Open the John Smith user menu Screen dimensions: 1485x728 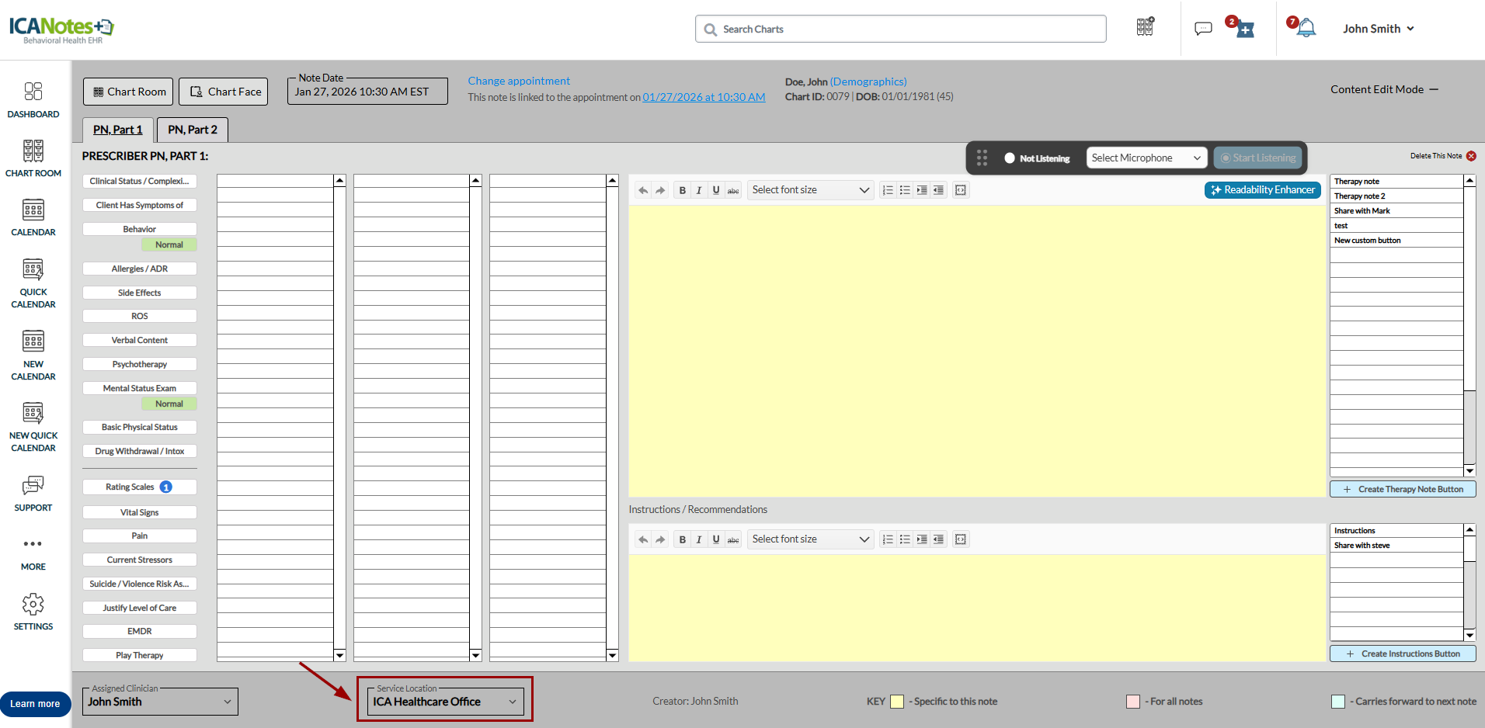[x=1378, y=29]
